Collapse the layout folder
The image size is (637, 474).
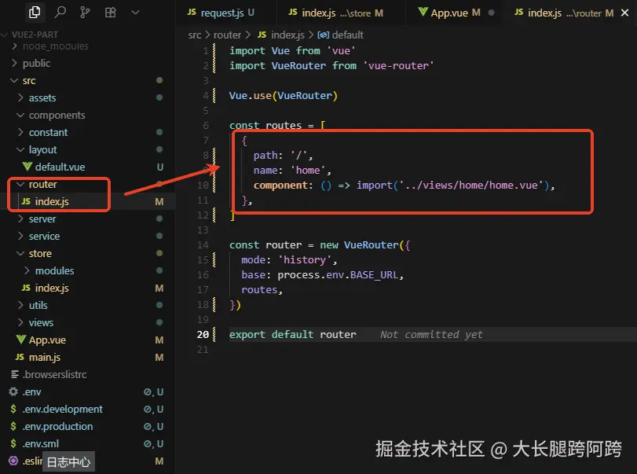click(42, 149)
